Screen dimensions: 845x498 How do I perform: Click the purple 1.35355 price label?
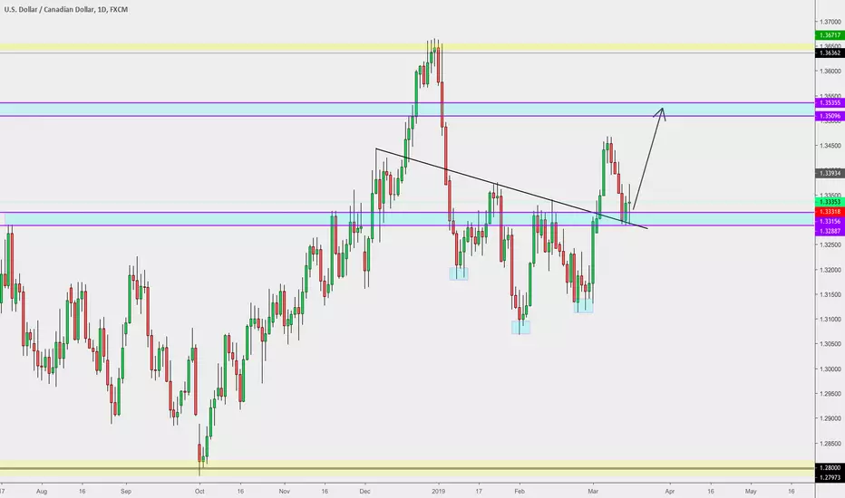point(830,102)
